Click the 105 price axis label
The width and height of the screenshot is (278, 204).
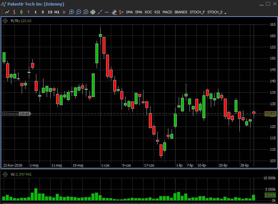click(x=273, y=161)
